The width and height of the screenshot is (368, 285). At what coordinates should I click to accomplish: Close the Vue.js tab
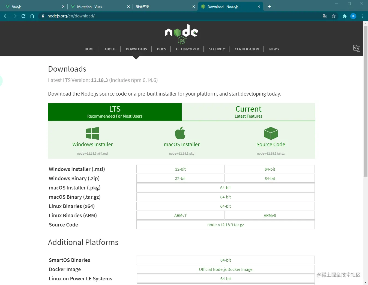click(63, 7)
